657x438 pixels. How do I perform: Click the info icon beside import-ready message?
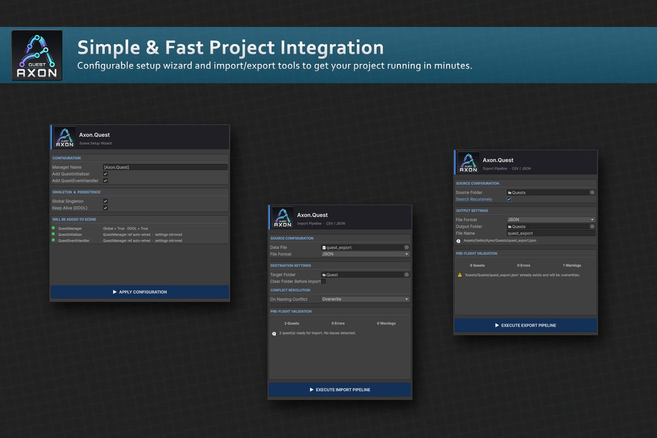coord(274,333)
